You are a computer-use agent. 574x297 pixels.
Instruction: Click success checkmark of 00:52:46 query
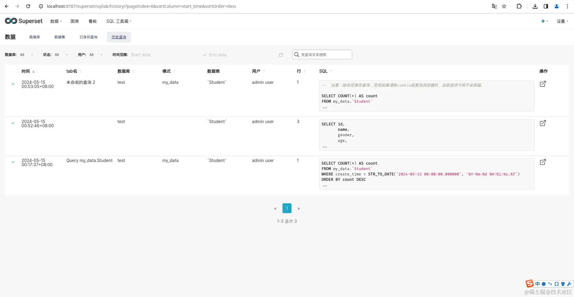tap(13, 123)
